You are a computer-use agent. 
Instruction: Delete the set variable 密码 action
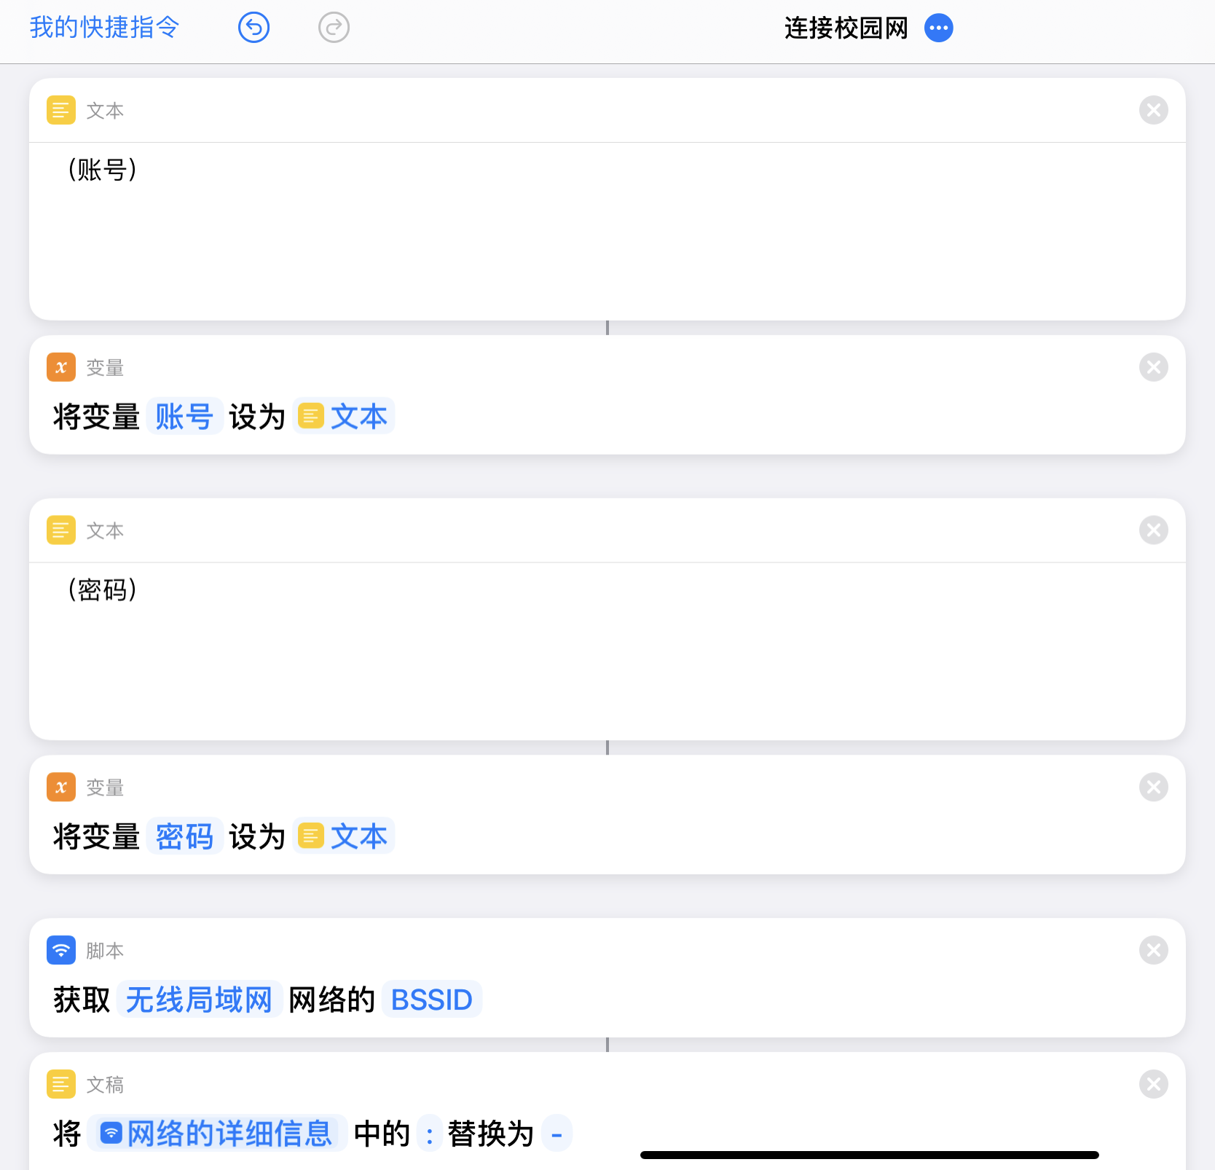pyautogui.click(x=1153, y=787)
